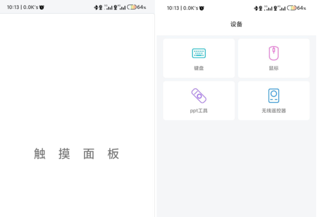The height and width of the screenshot is (217, 332).
Task: Tap alarm clock icon in left status bar
Action: click(42, 7)
